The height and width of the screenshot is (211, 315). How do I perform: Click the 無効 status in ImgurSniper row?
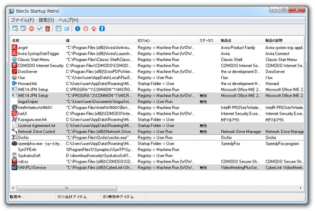(203, 102)
